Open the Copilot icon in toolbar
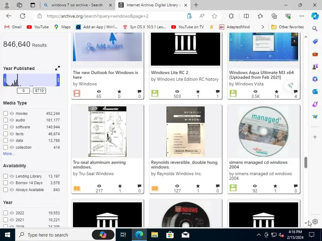The height and width of the screenshot is (241, 322). coord(315,16)
